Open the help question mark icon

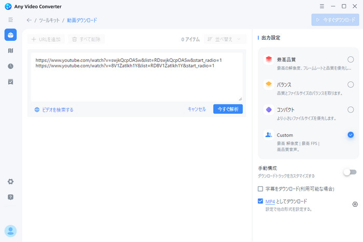[10, 197]
